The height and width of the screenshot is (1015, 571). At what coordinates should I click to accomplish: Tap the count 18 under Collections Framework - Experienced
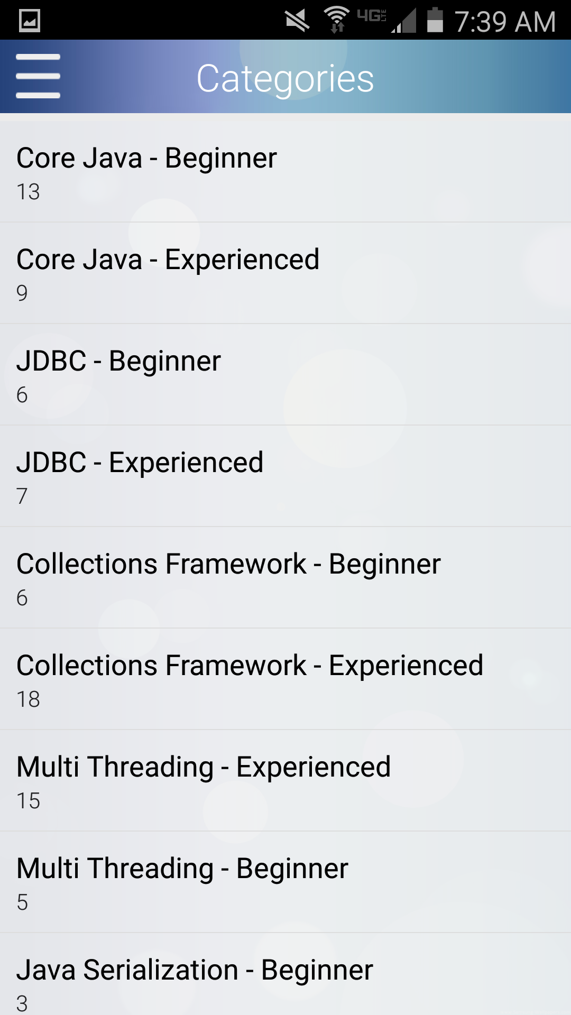(x=27, y=699)
